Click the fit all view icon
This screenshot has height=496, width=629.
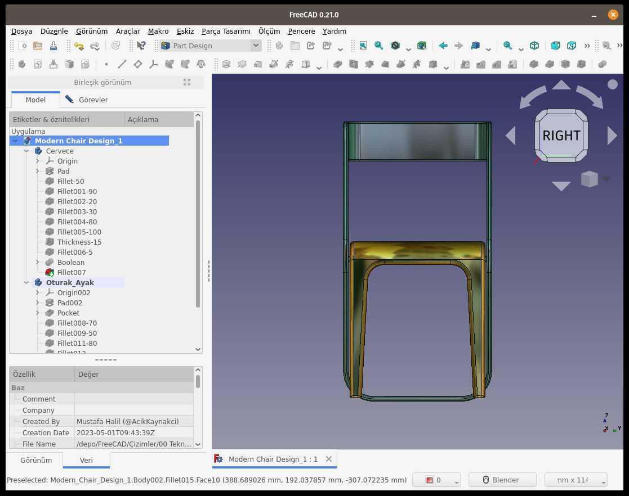click(x=363, y=46)
